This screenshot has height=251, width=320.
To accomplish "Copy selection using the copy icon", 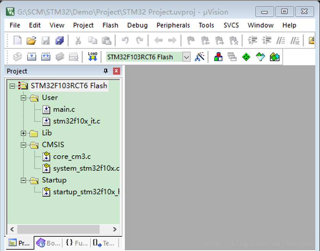I will pos(93,40).
